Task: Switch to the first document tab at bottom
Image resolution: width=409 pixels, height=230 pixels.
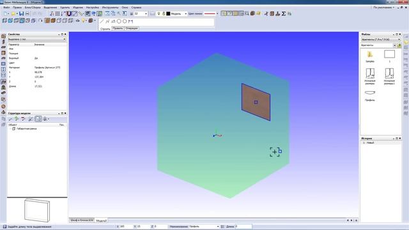Action: pyautogui.click(x=82, y=220)
